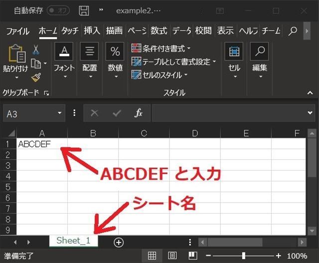This screenshot has height=263, width=319.
Task: Click the vertical scroll down arrow
Action: tap(312, 231)
